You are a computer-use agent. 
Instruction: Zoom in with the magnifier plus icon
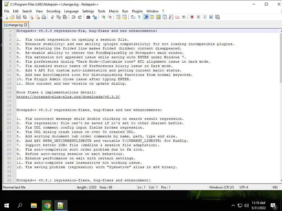coord(103,17)
